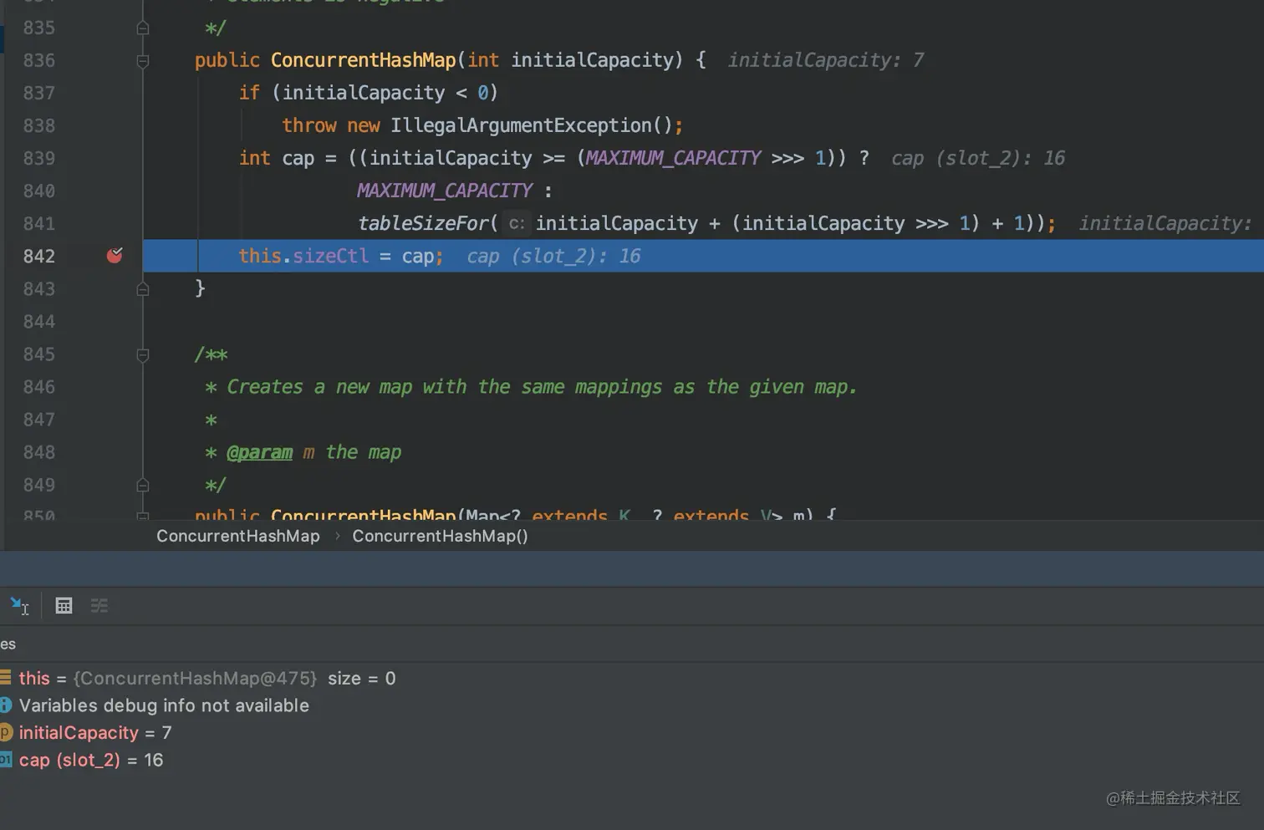
Task: Click line number 839 in the gutter
Action: pyautogui.click(x=39, y=158)
